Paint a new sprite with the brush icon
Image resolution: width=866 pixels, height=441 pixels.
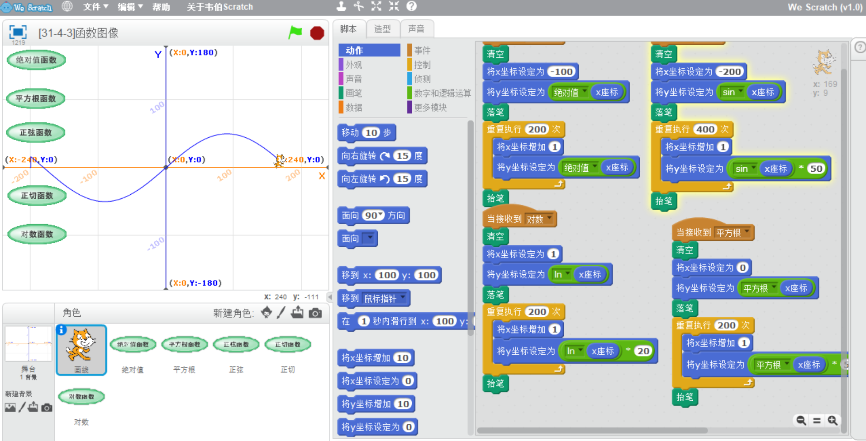pos(281,312)
